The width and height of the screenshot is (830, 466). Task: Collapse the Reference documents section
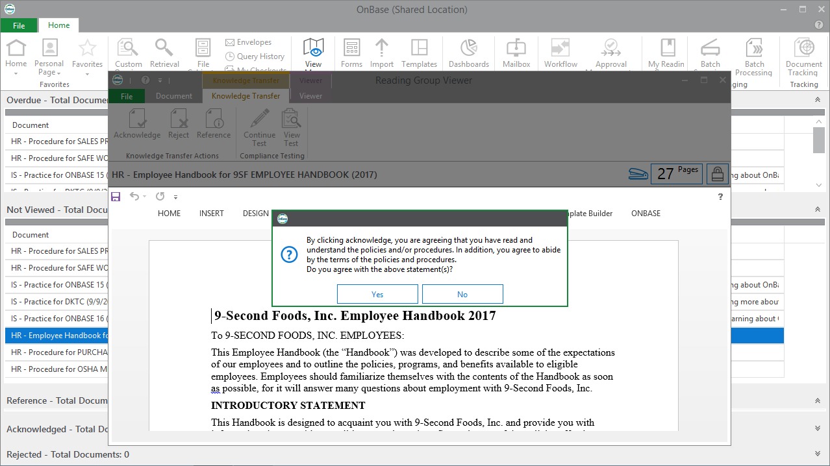point(818,400)
